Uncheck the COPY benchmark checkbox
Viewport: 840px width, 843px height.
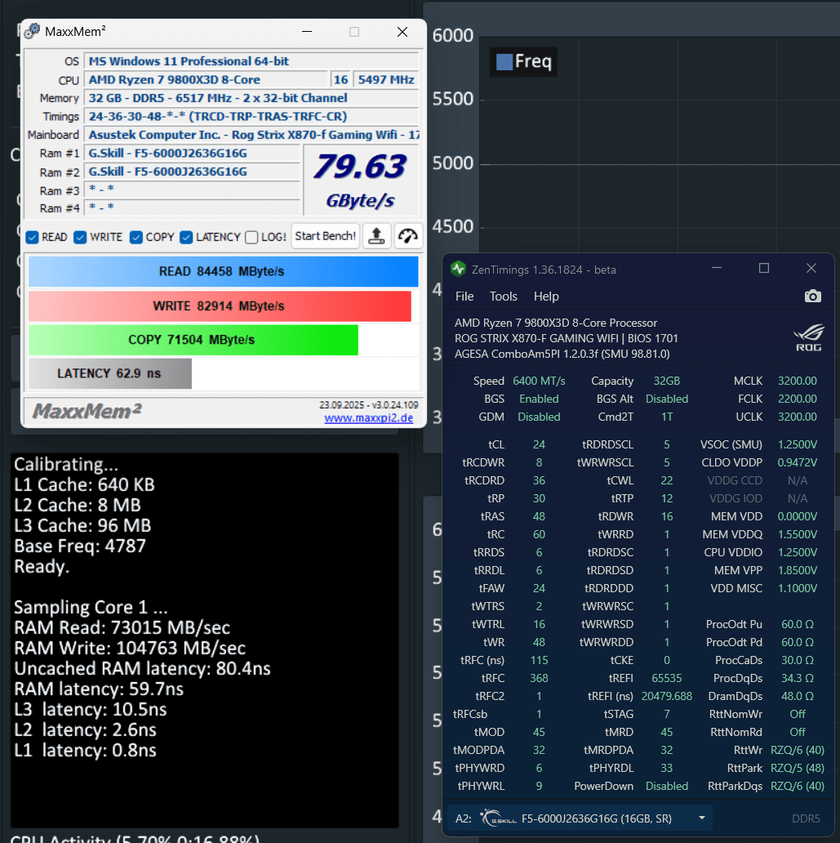[136, 237]
